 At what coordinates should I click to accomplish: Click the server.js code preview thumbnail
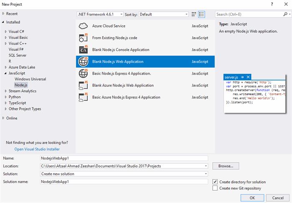(255, 94)
